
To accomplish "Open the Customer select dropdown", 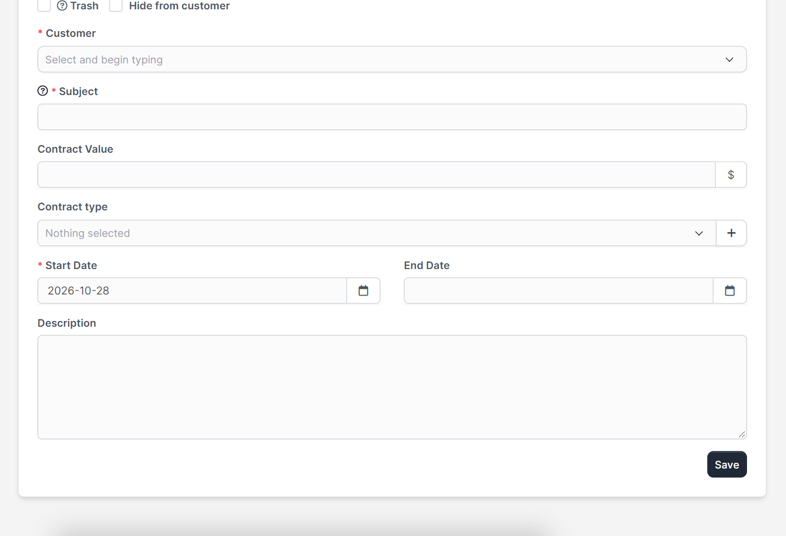I will coord(392,59).
